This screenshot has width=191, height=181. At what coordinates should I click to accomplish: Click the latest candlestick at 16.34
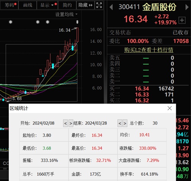coord(78,35)
